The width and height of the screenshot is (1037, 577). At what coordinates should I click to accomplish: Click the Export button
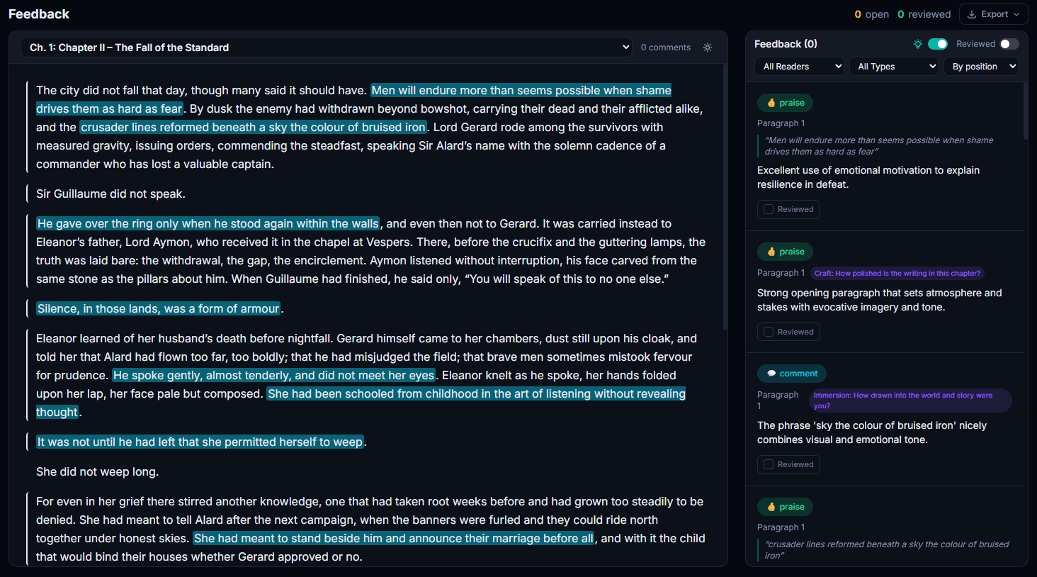(994, 13)
